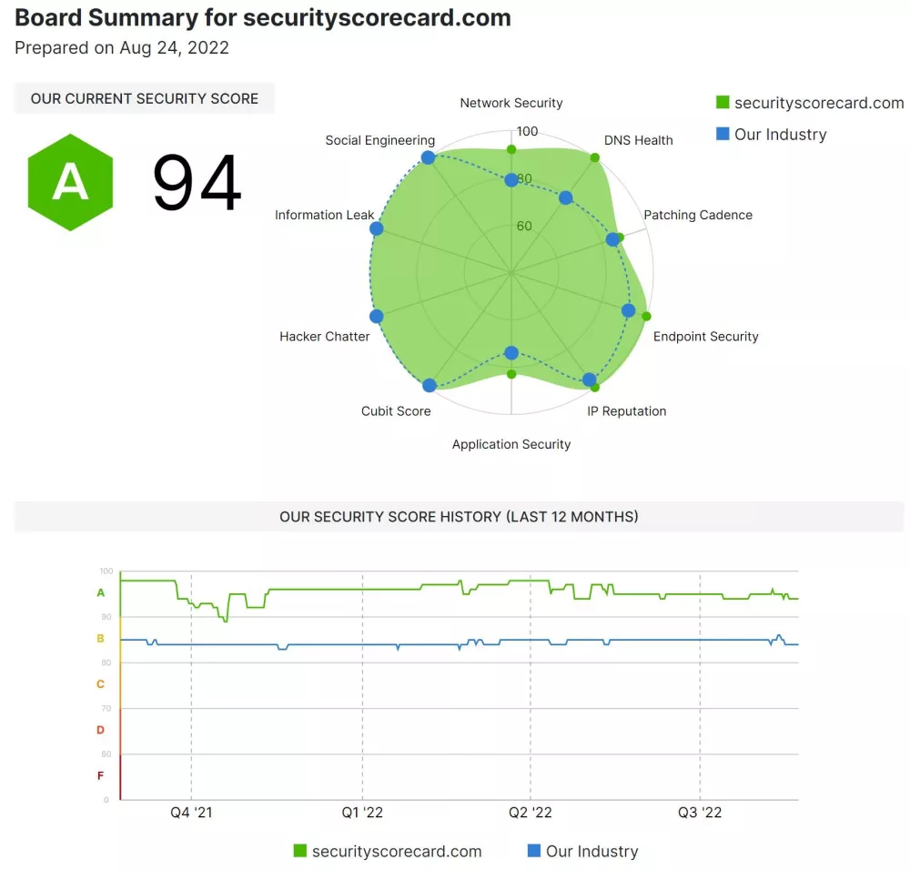The height and width of the screenshot is (870, 910).
Task: Click the blue Hacker Chatter radar point
Action: click(376, 317)
